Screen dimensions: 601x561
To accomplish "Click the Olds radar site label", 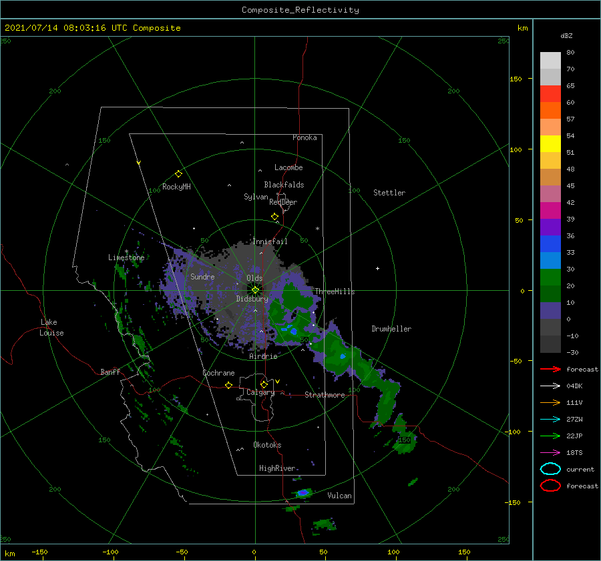I will pyautogui.click(x=254, y=278).
